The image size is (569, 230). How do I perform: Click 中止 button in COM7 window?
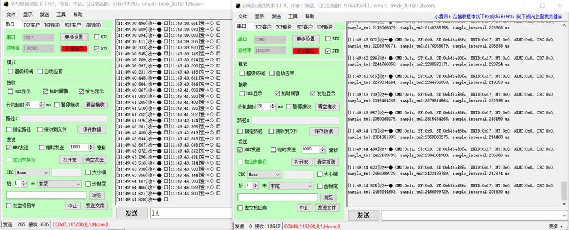[x=72, y=206]
